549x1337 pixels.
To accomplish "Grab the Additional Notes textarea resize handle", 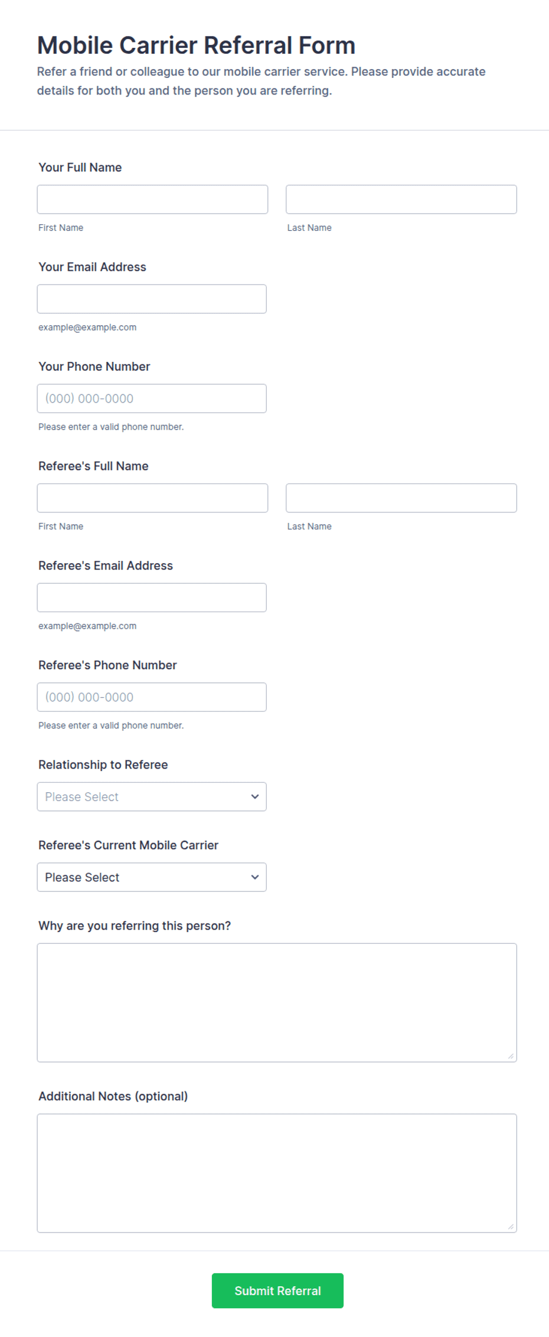I will [511, 1227].
